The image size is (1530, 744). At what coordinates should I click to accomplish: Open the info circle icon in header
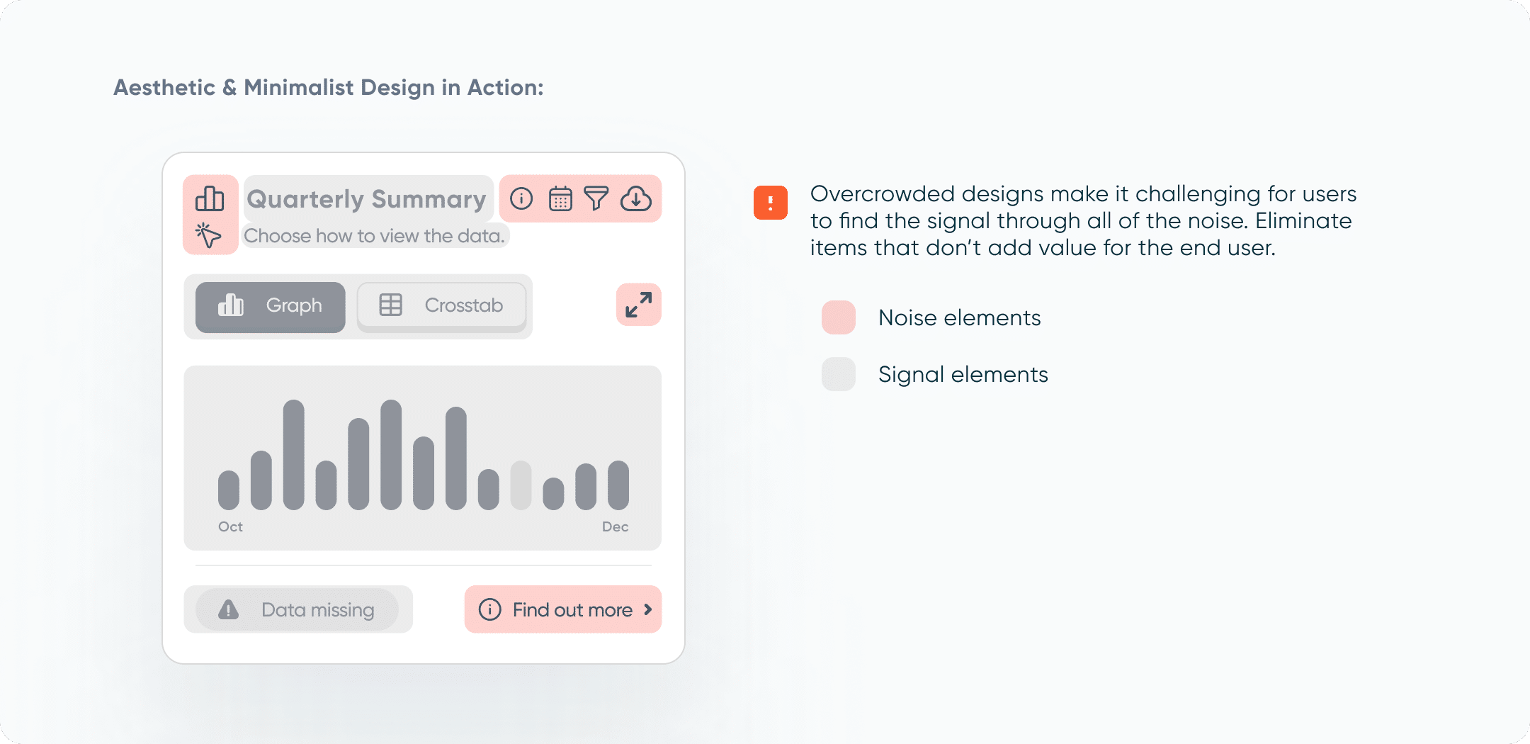pos(521,198)
